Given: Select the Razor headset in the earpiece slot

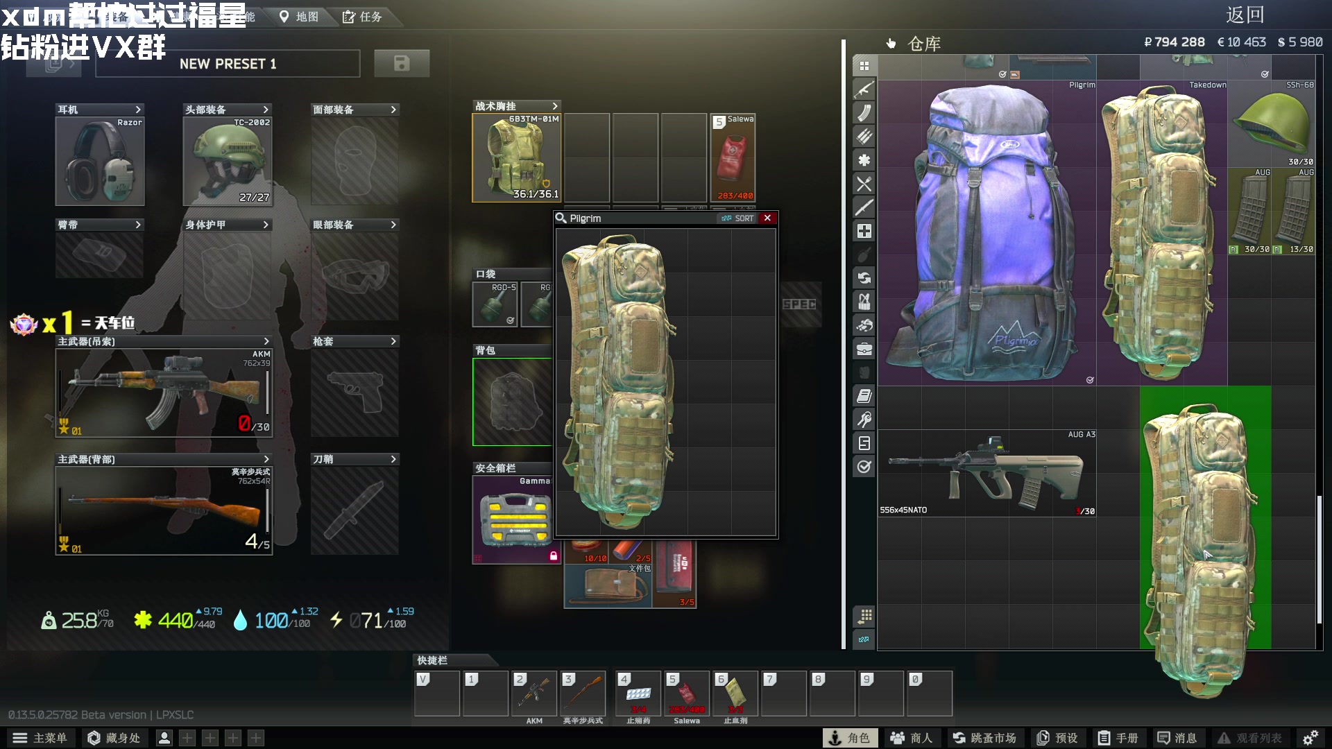Looking at the screenshot, I should [100, 161].
